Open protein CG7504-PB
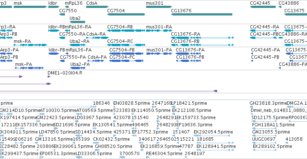 pyautogui.click(x=126, y=54)
